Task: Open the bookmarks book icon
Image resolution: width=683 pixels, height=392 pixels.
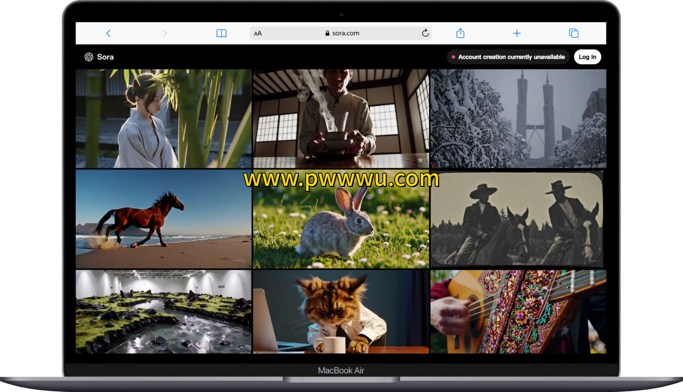Action: click(221, 33)
